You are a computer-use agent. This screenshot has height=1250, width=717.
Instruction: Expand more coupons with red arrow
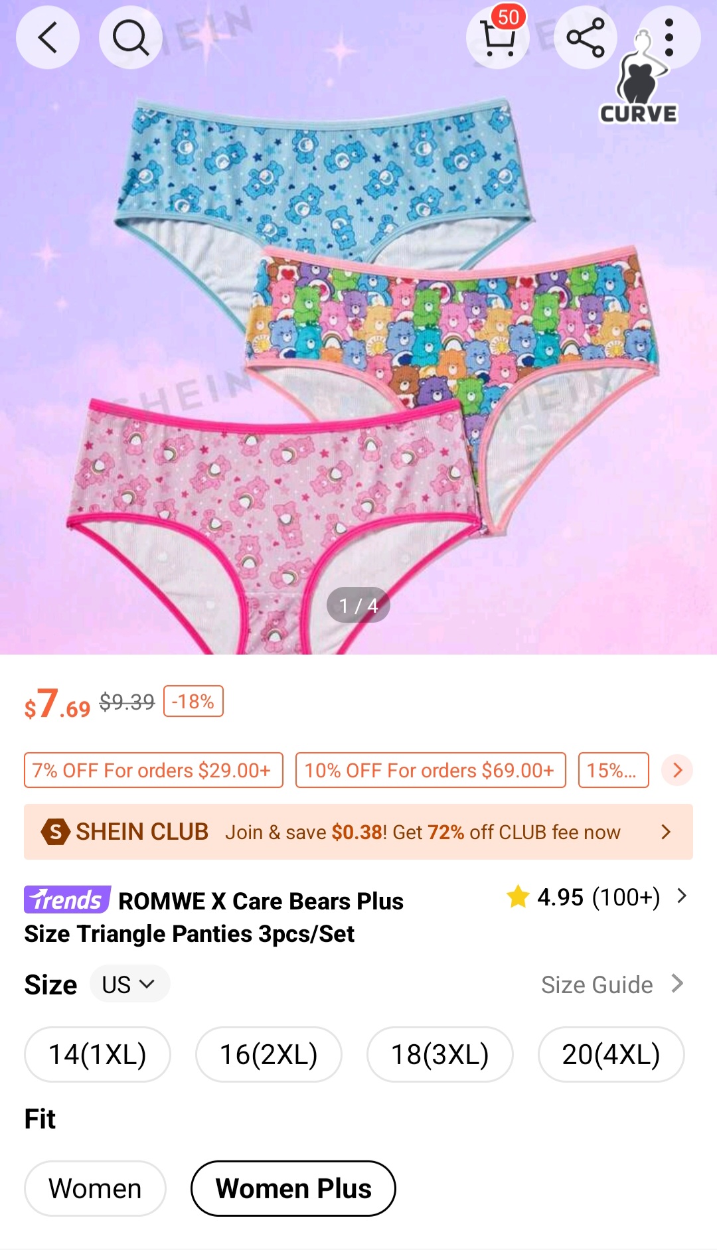pyautogui.click(x=677, y=770)
